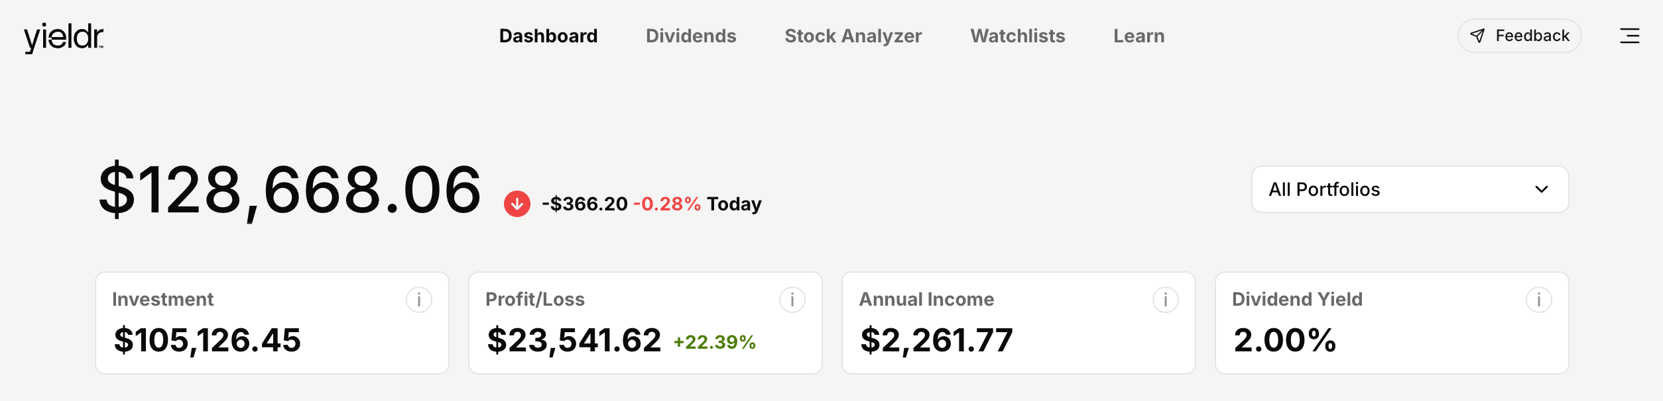Switch to the Dividends tab
The image size is (1663, 401).
[x=691, y=36]
